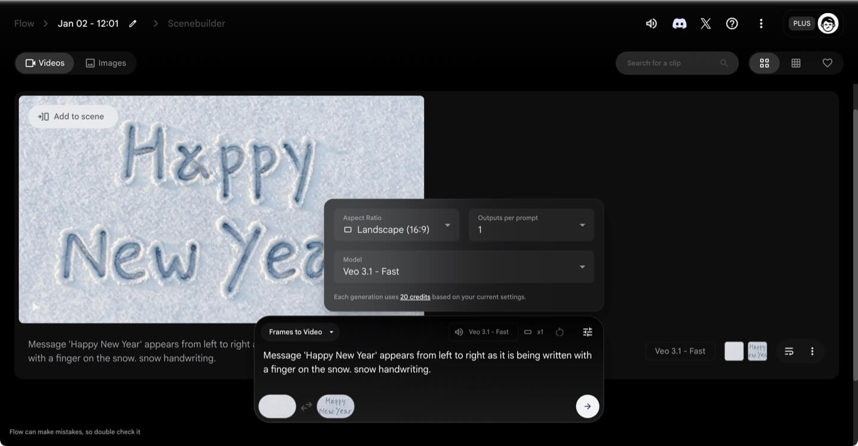858x446 pixels.
Task: Click the Add to scene icon on the clip
Action: [43, 116]
